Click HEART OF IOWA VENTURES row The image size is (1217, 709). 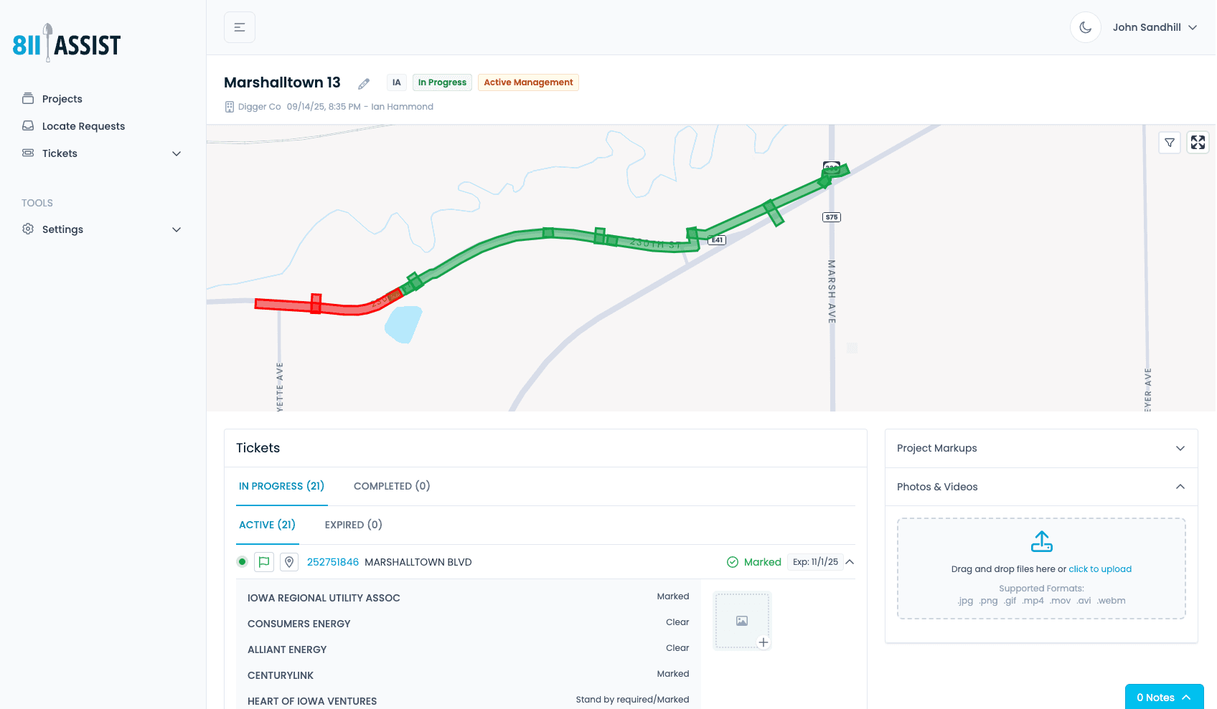[x=469, y=700]
